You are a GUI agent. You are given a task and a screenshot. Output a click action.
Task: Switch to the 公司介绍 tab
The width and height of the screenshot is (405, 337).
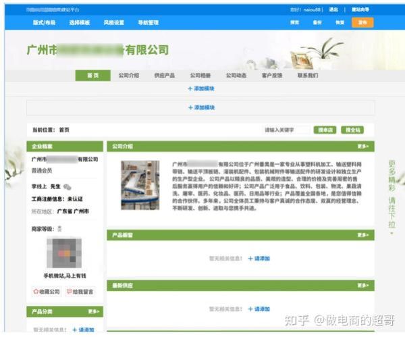pyautogui.click(x=129, y=76)
